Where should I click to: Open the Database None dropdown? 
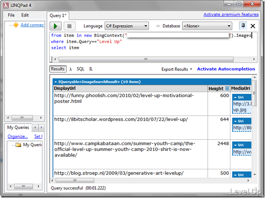click(207, 26)
